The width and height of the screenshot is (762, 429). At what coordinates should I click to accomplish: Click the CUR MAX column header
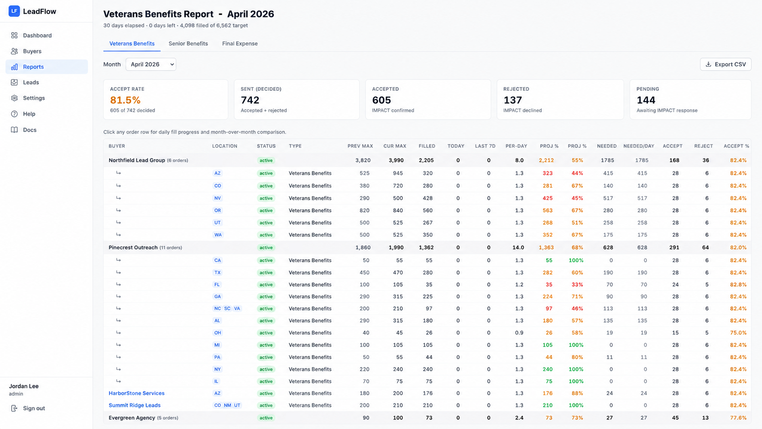point(395,146)
